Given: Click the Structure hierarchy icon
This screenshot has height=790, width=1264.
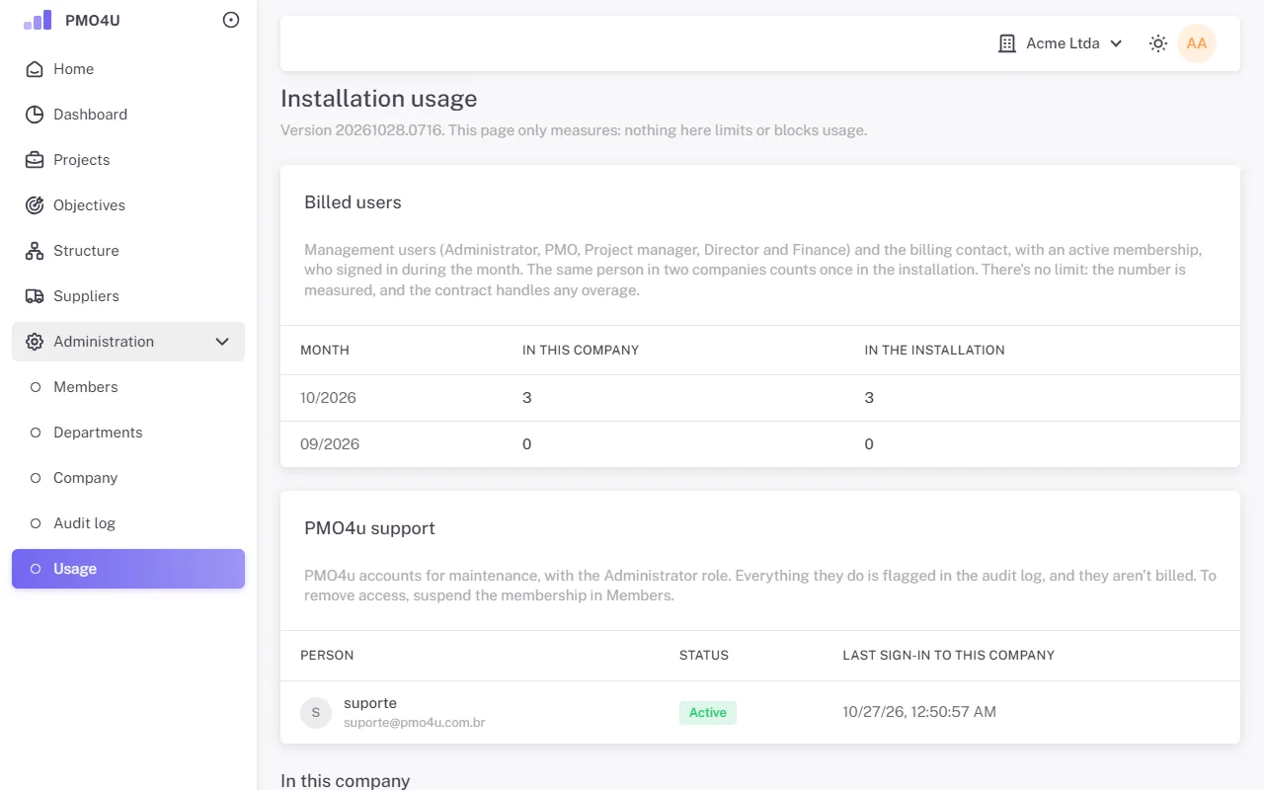Looking at the screenshot, I should coord(35,251).
